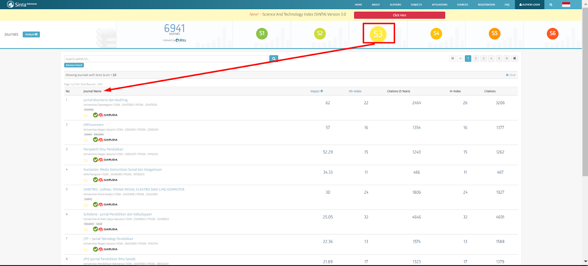Open the Perspektif Ilmu Pendidikan link

103,149
